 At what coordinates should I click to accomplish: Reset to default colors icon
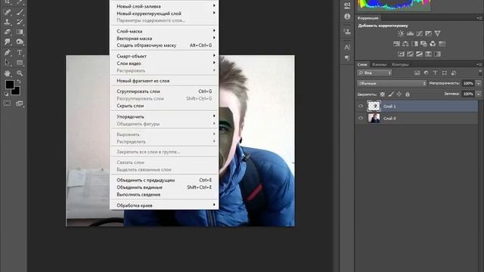pyautogui.click(x=7, y=94)
